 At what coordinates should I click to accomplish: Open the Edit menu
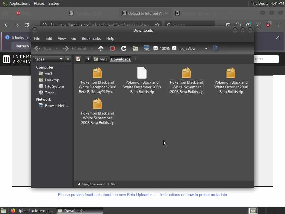tap(49, 38)
